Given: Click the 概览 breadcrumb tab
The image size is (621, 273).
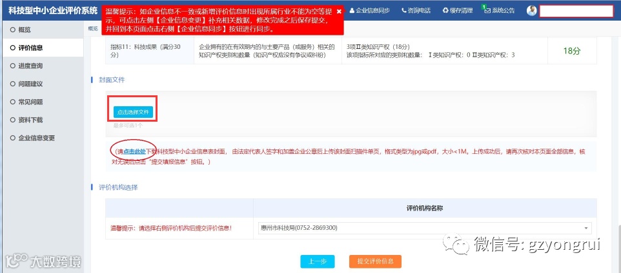Looking at the screenshot, I should tap(93, 28).
